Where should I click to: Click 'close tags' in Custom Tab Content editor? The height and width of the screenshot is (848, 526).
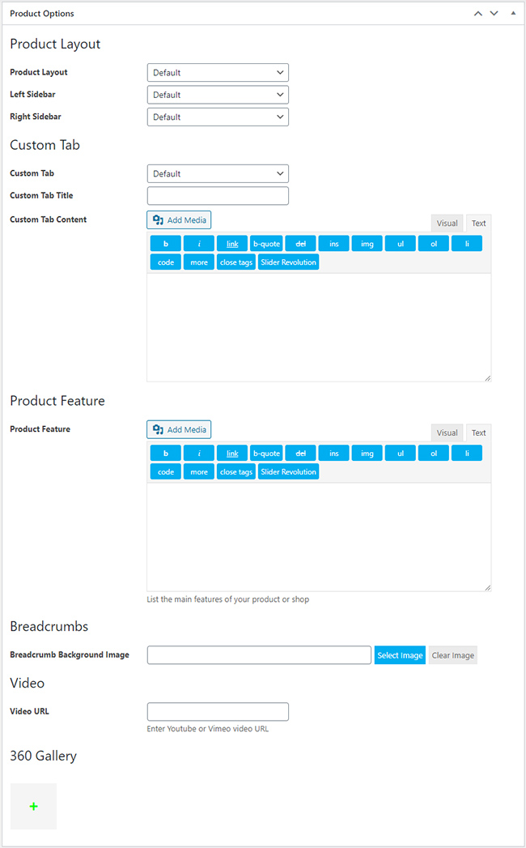(236, 262)
